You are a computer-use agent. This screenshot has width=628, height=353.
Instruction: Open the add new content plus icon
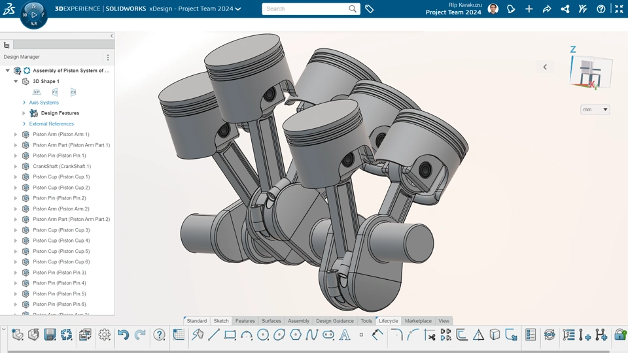click(529, 8)
